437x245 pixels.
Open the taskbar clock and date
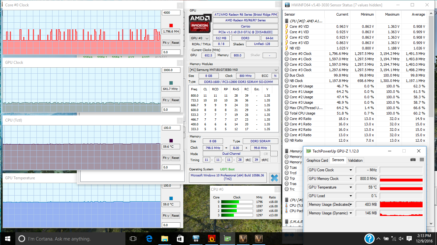[x=424, y=239]
